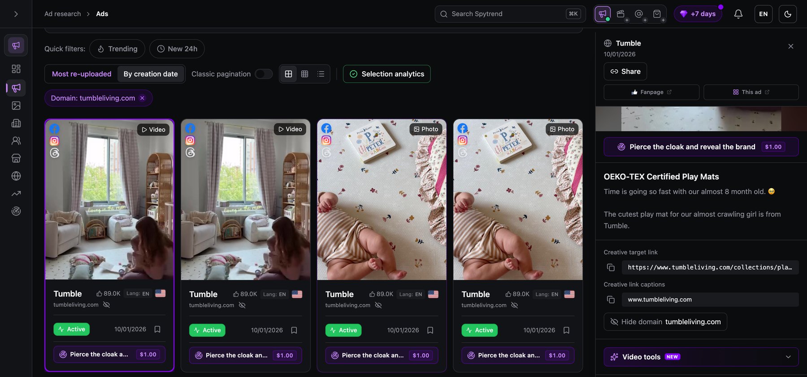The height and width of the screenshot is (377, 807).
Task: Apply the Trending quick filter
Action: click(x=117, y=49)
